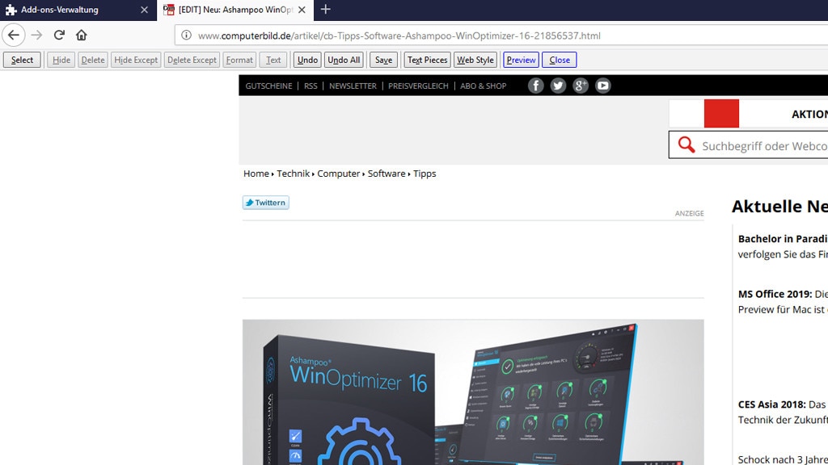
Task: Open the Web Style option
Action: click(475, 60)
